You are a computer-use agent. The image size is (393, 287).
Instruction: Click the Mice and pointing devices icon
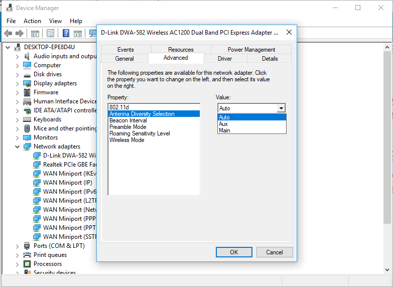[27, 128]
